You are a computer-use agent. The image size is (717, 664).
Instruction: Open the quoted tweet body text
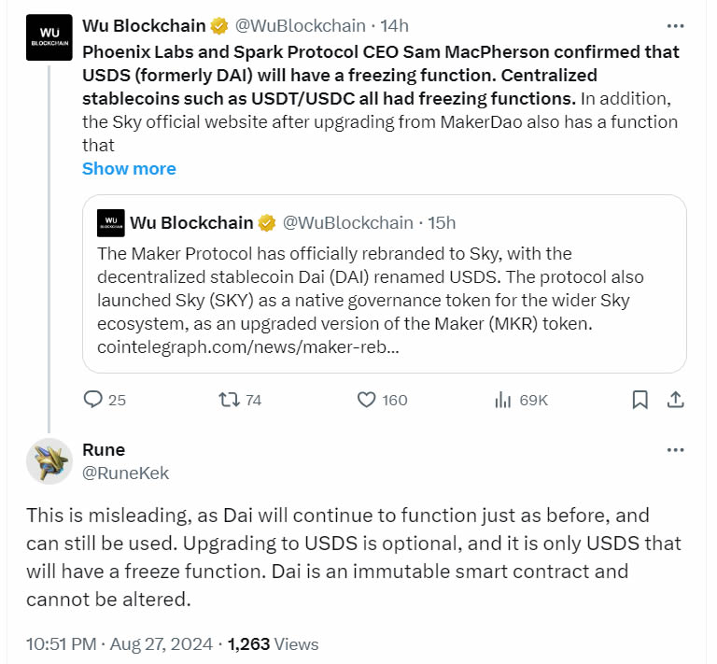tap(370, 288)
